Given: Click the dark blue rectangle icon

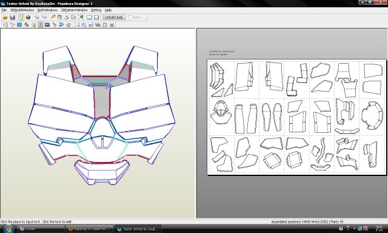Looking at the screenshot, I should point(47,24).
